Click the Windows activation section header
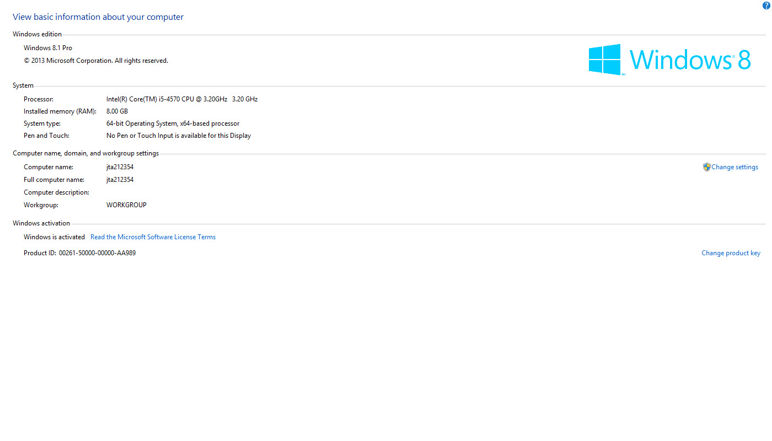This screenshot has width=772, height=441. [x=41, y=223]
